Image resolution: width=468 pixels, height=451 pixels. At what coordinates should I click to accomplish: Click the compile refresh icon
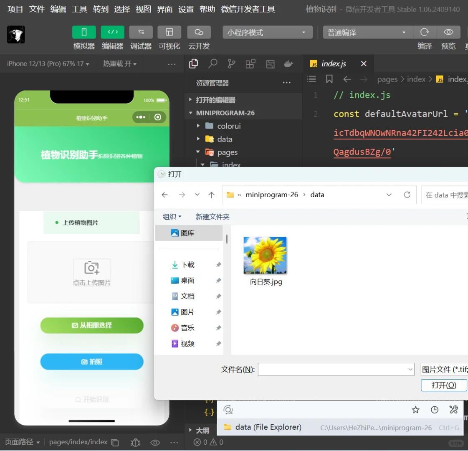(425, 32)
